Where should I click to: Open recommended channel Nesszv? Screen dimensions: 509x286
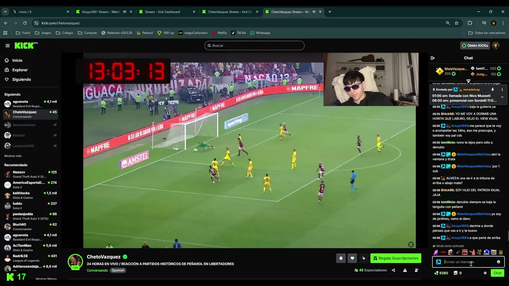tap(31, 174)
